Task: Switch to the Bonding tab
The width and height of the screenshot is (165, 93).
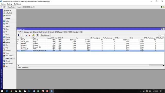Action: [76, 32]
